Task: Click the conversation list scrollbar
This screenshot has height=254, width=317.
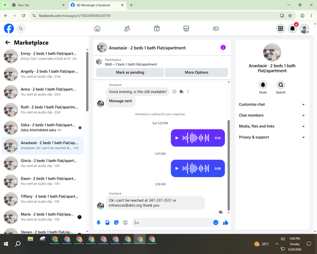Action: [87, 81]
